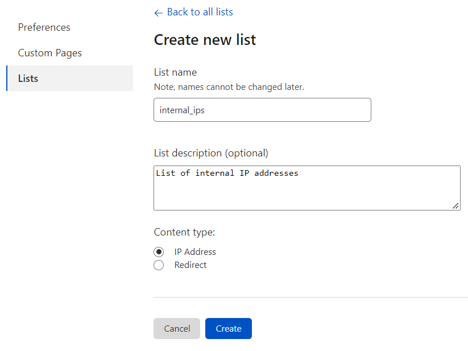Click the "Create new list" heading

(x=205, y=40)
